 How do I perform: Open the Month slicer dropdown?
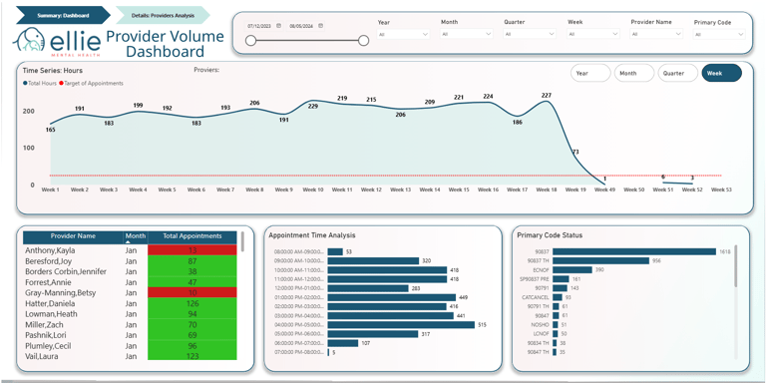point(467,34)
